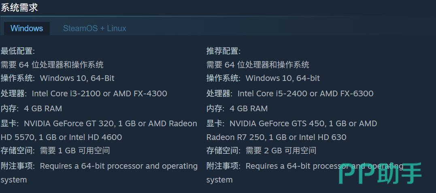Click the minimum 内存 4 GB RAM line
Viewport: 436px width, 193px height.
click(32, 108)
